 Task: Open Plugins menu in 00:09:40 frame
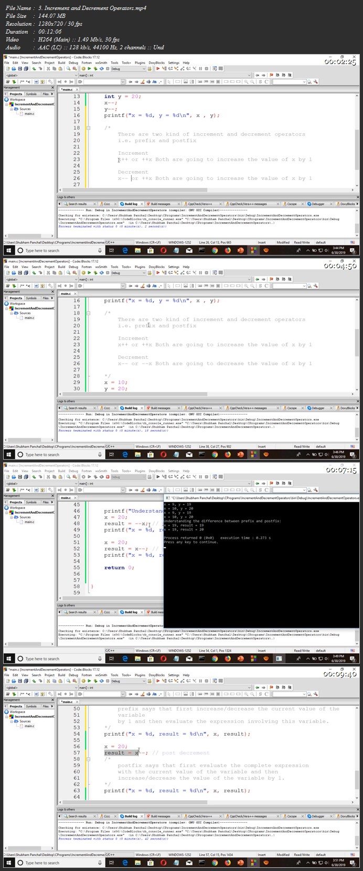click(x=140, y=675)
